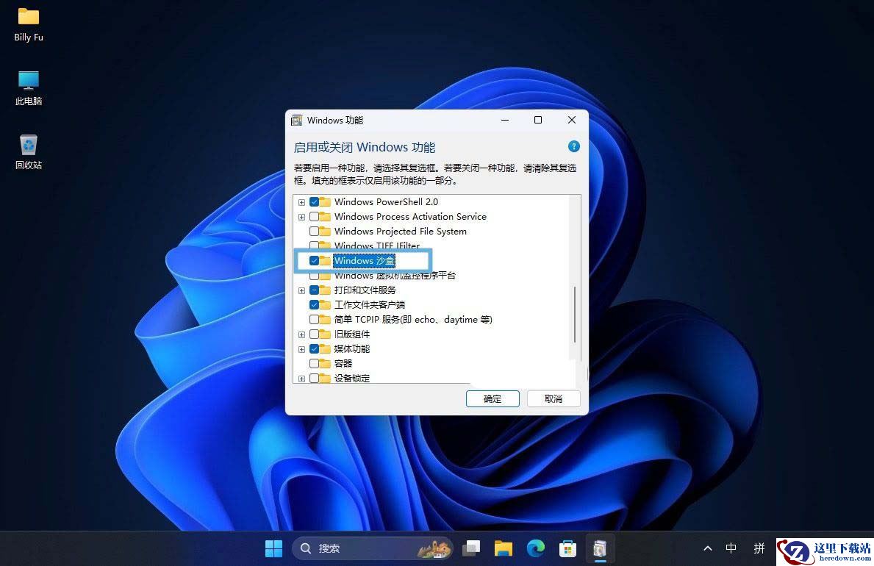Viewport: 874px width, 566px height.
Task: Expand Windows Process Activation Service node
Action: (301, 217)
